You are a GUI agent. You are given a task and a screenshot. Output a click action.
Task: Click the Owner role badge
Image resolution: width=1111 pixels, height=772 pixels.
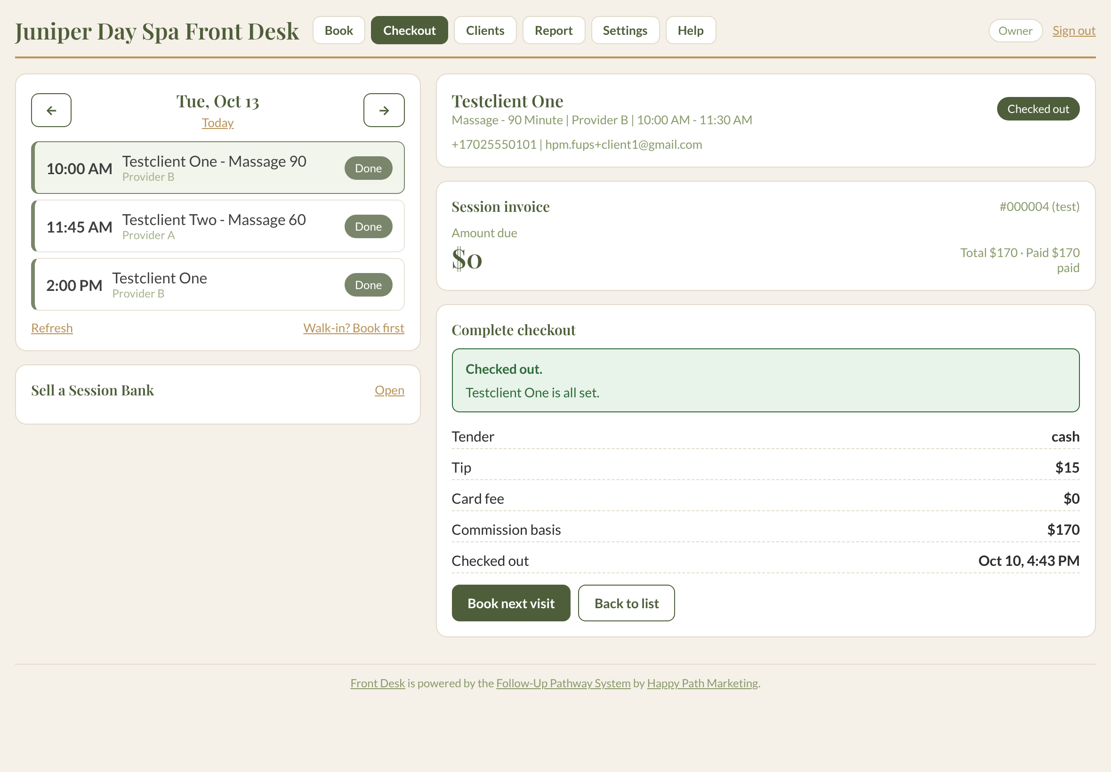(1015, 31)
